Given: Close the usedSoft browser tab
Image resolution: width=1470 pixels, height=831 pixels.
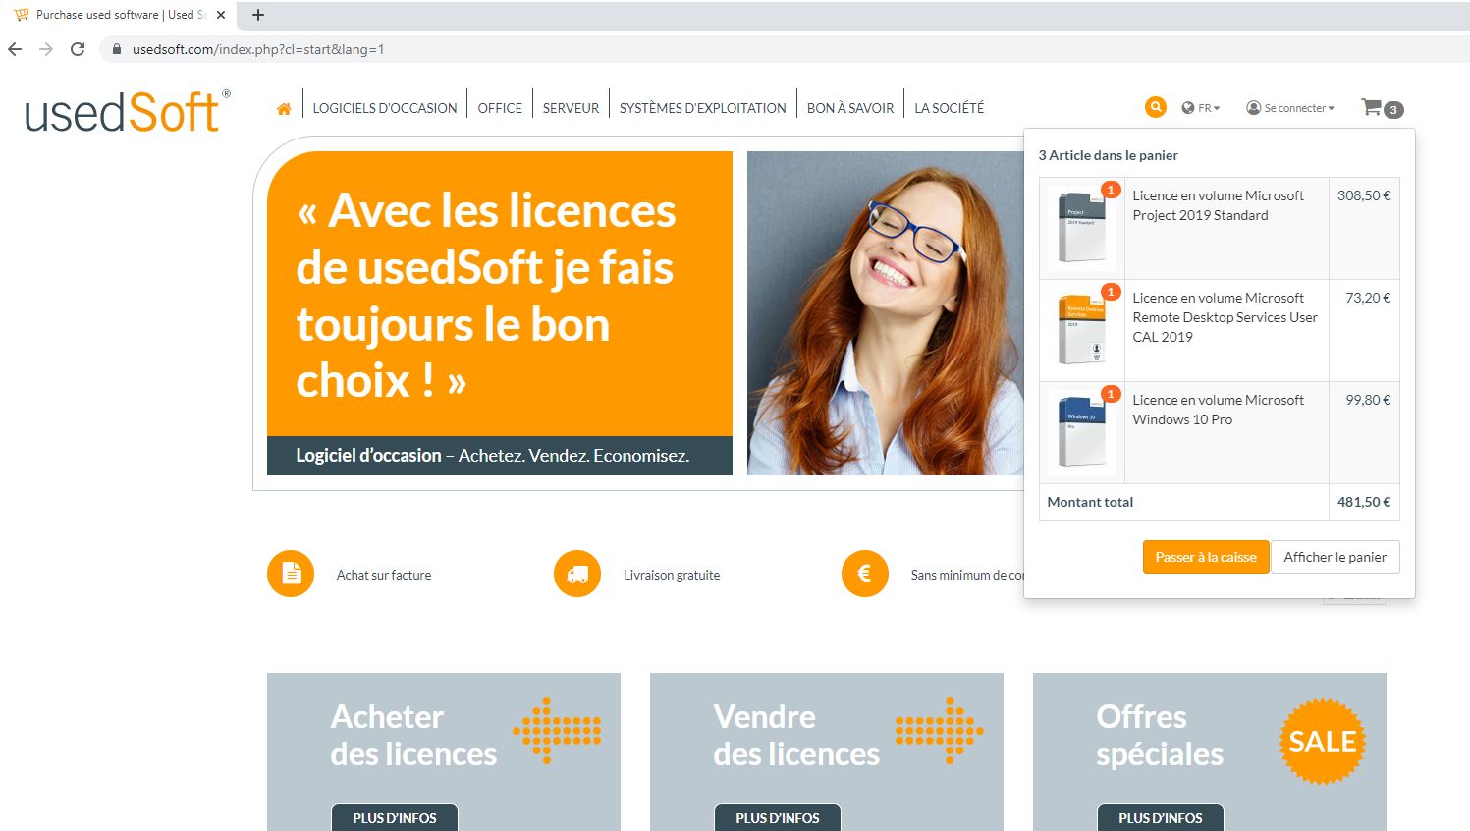Looking at the screenshot, I should coord(220,15).
